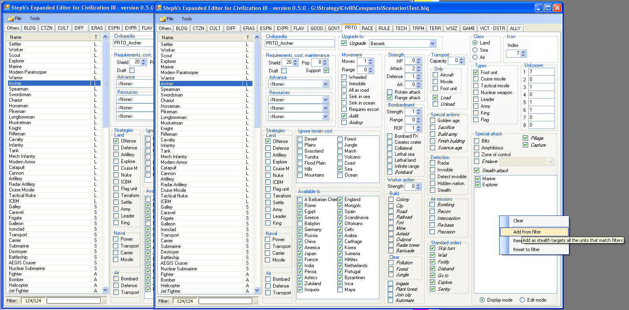The width and height of the screenshot is (629, 310).
Task: Toggle Support checkbox
Action: (x=326, y=70)
